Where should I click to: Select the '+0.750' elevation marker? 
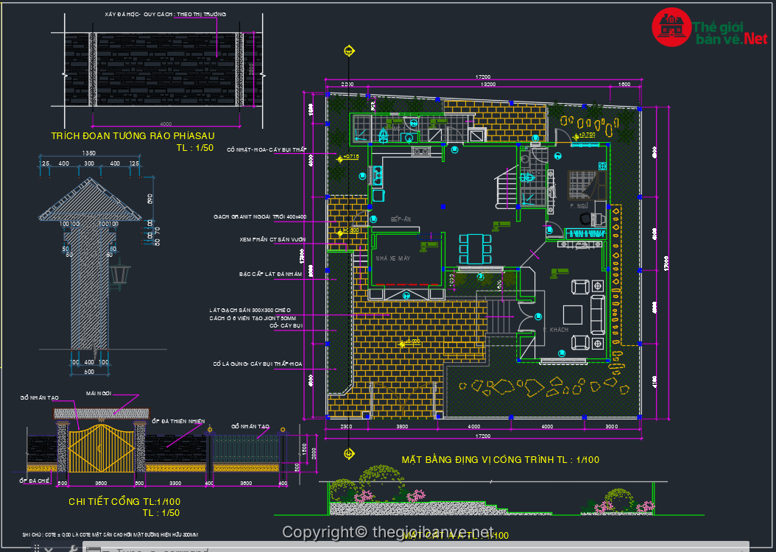pyautogui.click(x=586, y=135)
